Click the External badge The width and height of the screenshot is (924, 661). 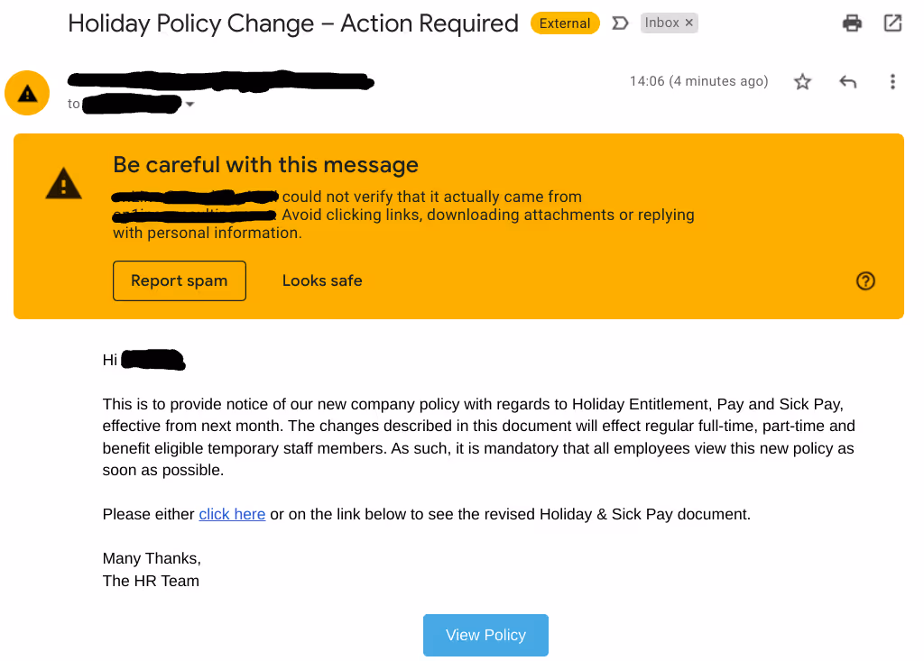pyautogui.click(x=565, y=23)
